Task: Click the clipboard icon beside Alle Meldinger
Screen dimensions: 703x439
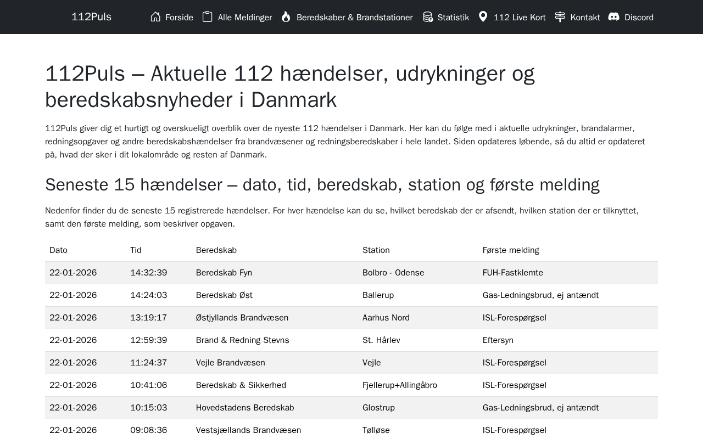Action: coord(208,16)
